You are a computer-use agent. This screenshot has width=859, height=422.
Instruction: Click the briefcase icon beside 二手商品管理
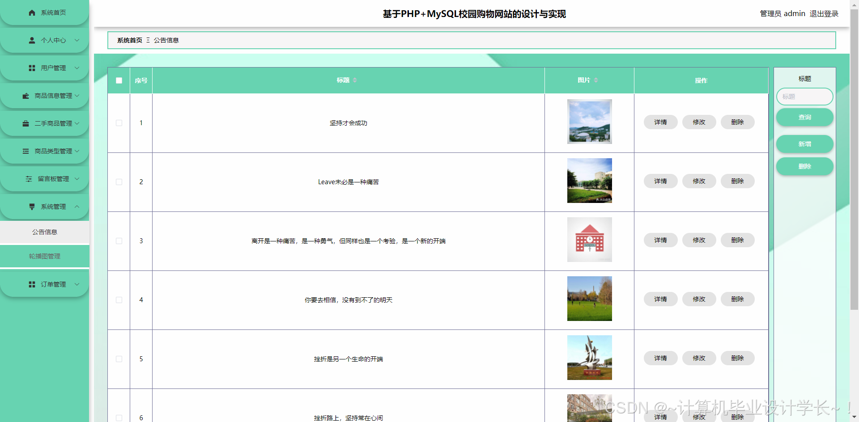coord(26,123)
